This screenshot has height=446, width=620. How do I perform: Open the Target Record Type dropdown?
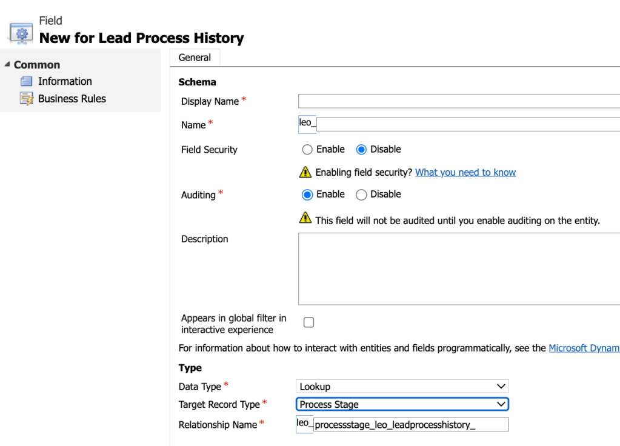[x=402, y=404]
